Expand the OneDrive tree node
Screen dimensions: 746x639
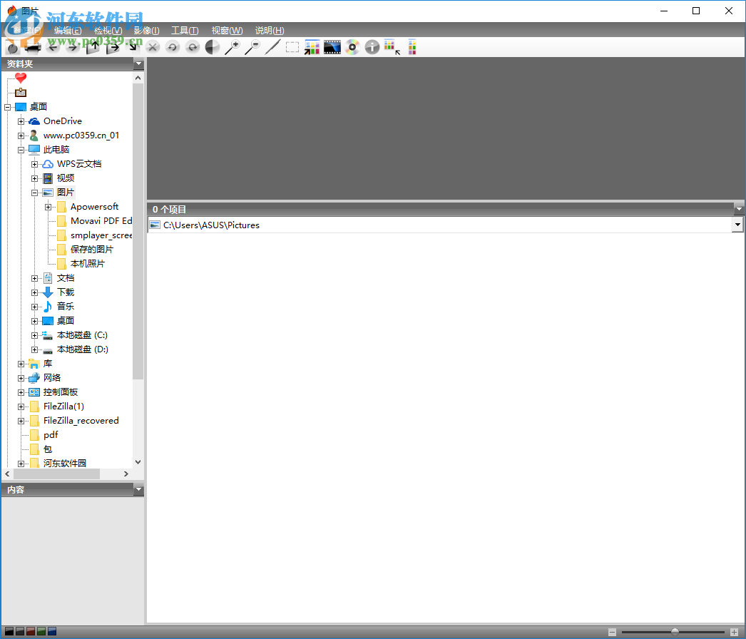[x=21, y=121]
